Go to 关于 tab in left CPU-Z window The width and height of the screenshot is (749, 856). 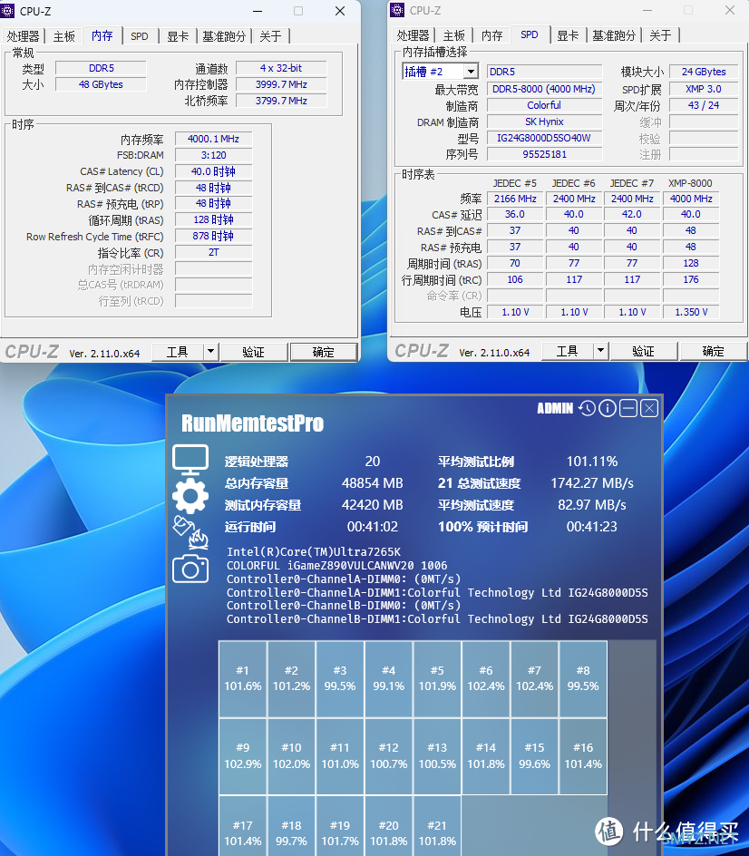(271, 36)
